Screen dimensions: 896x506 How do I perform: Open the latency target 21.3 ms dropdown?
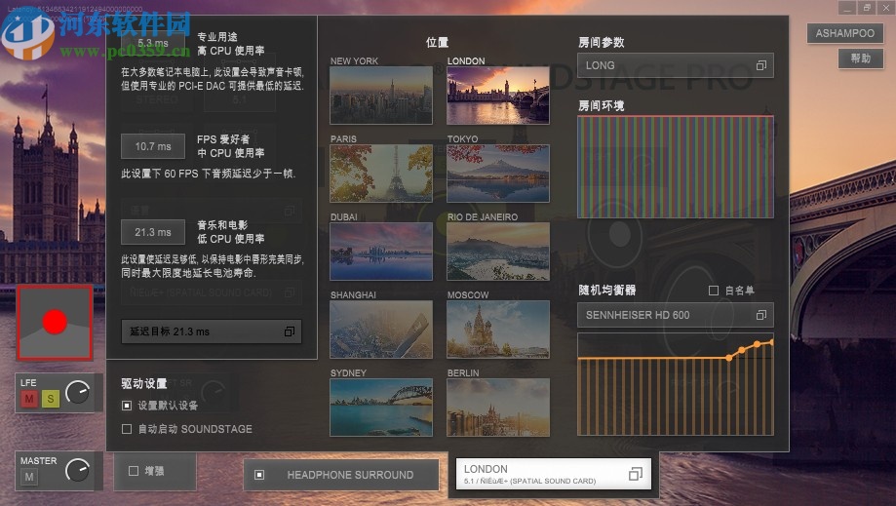click(212, 331)
